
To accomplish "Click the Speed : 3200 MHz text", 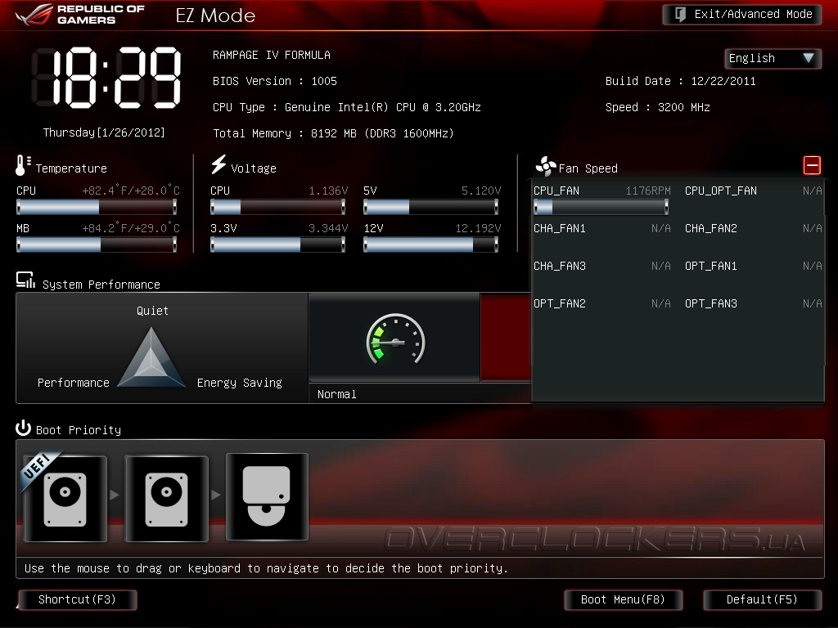I will click(658, 107).
